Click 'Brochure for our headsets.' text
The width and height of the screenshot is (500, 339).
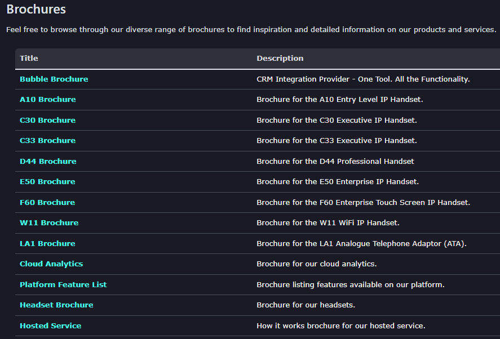click(306, 305)
